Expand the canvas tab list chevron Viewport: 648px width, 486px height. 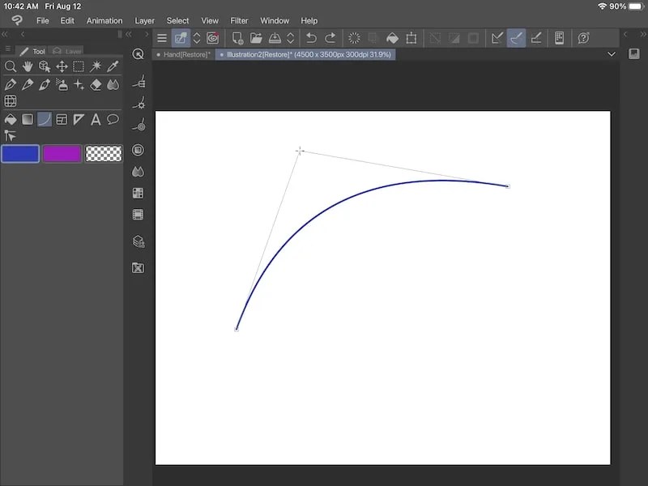pos(612,54)
